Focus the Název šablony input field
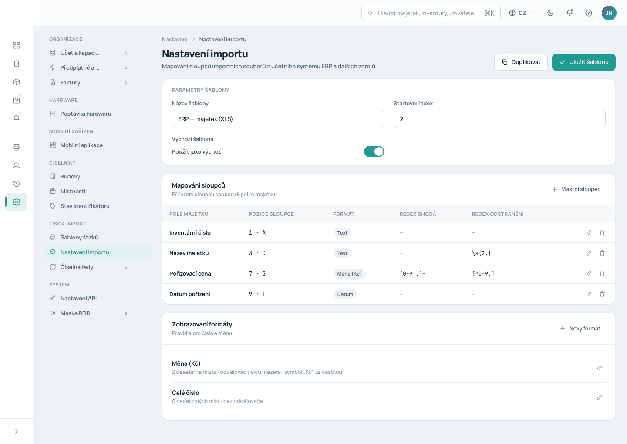627x444 pixels. [x=278, y=119]
